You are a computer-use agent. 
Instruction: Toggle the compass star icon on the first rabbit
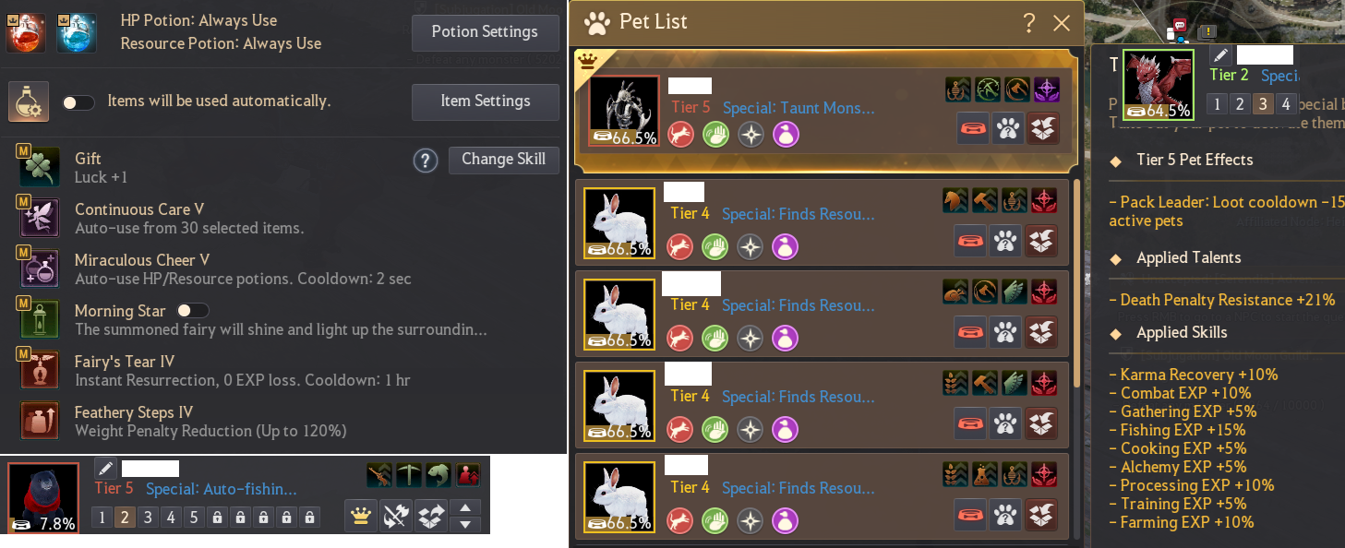[751, 247]
